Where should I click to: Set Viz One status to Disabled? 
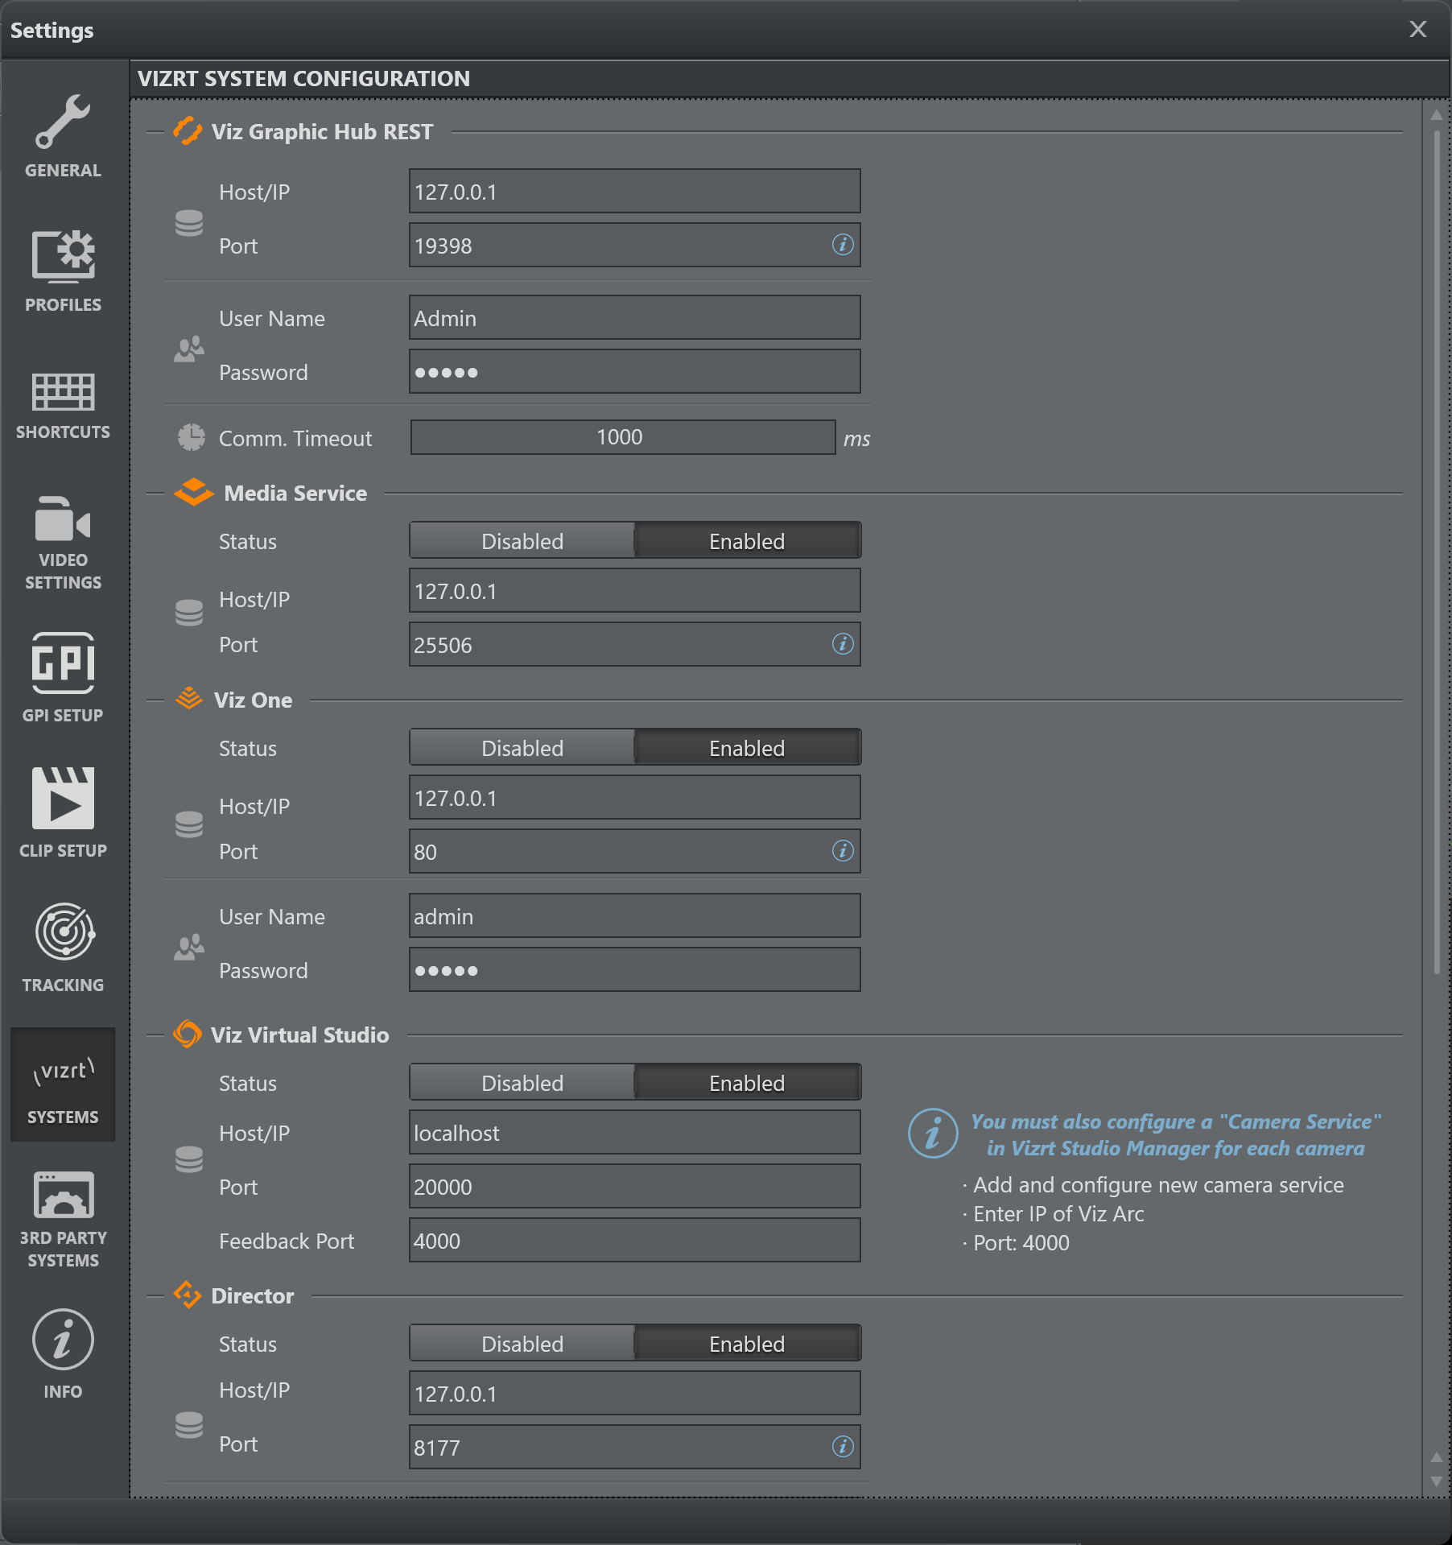click(522, 748)
